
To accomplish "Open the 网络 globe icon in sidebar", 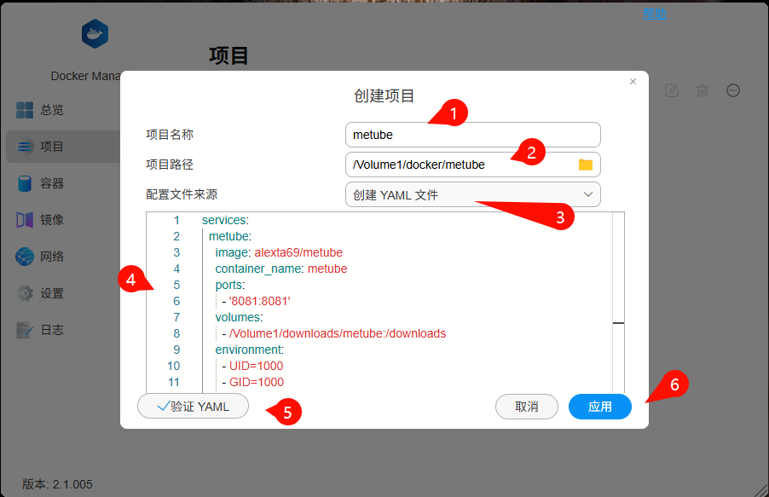I will click(25, 257).
